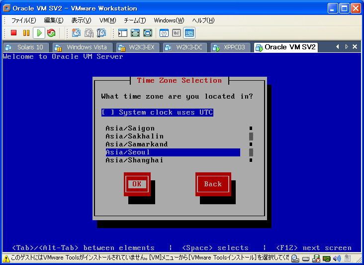Click the sound speaker status icon
This screenshot has height=265, width=364.
click(337, 258)
